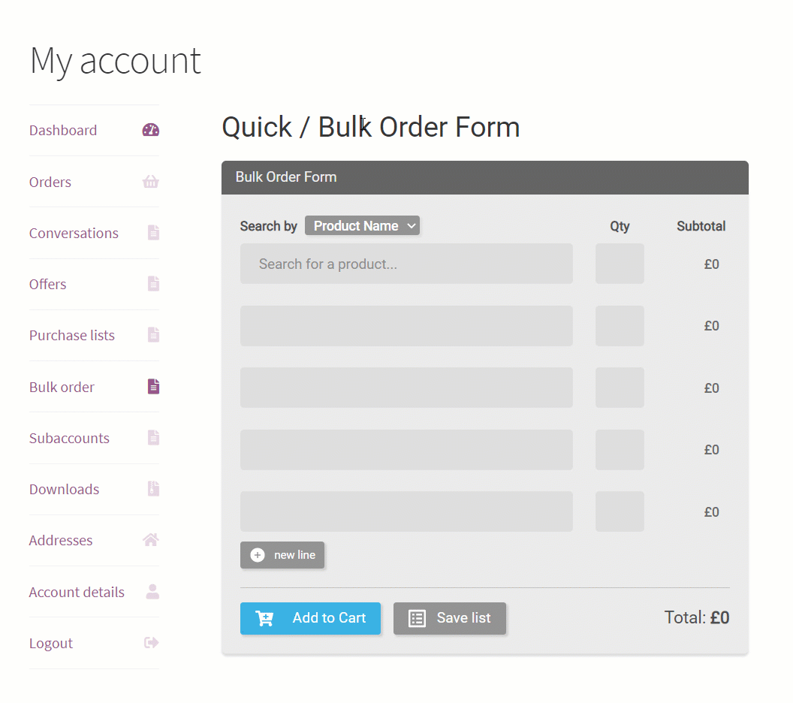Click the Subaccounts document icon
793x703 pixels.
pyautogui.click(x=153, y=438)
